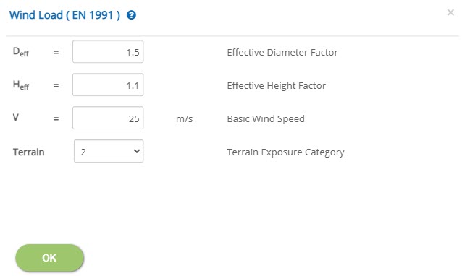Screen dimensions: 462x276
Task: Click the equals sign beside V
Action: pos(56,118)
